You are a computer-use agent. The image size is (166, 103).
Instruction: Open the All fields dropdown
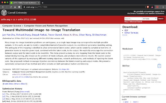click(150, 19)
